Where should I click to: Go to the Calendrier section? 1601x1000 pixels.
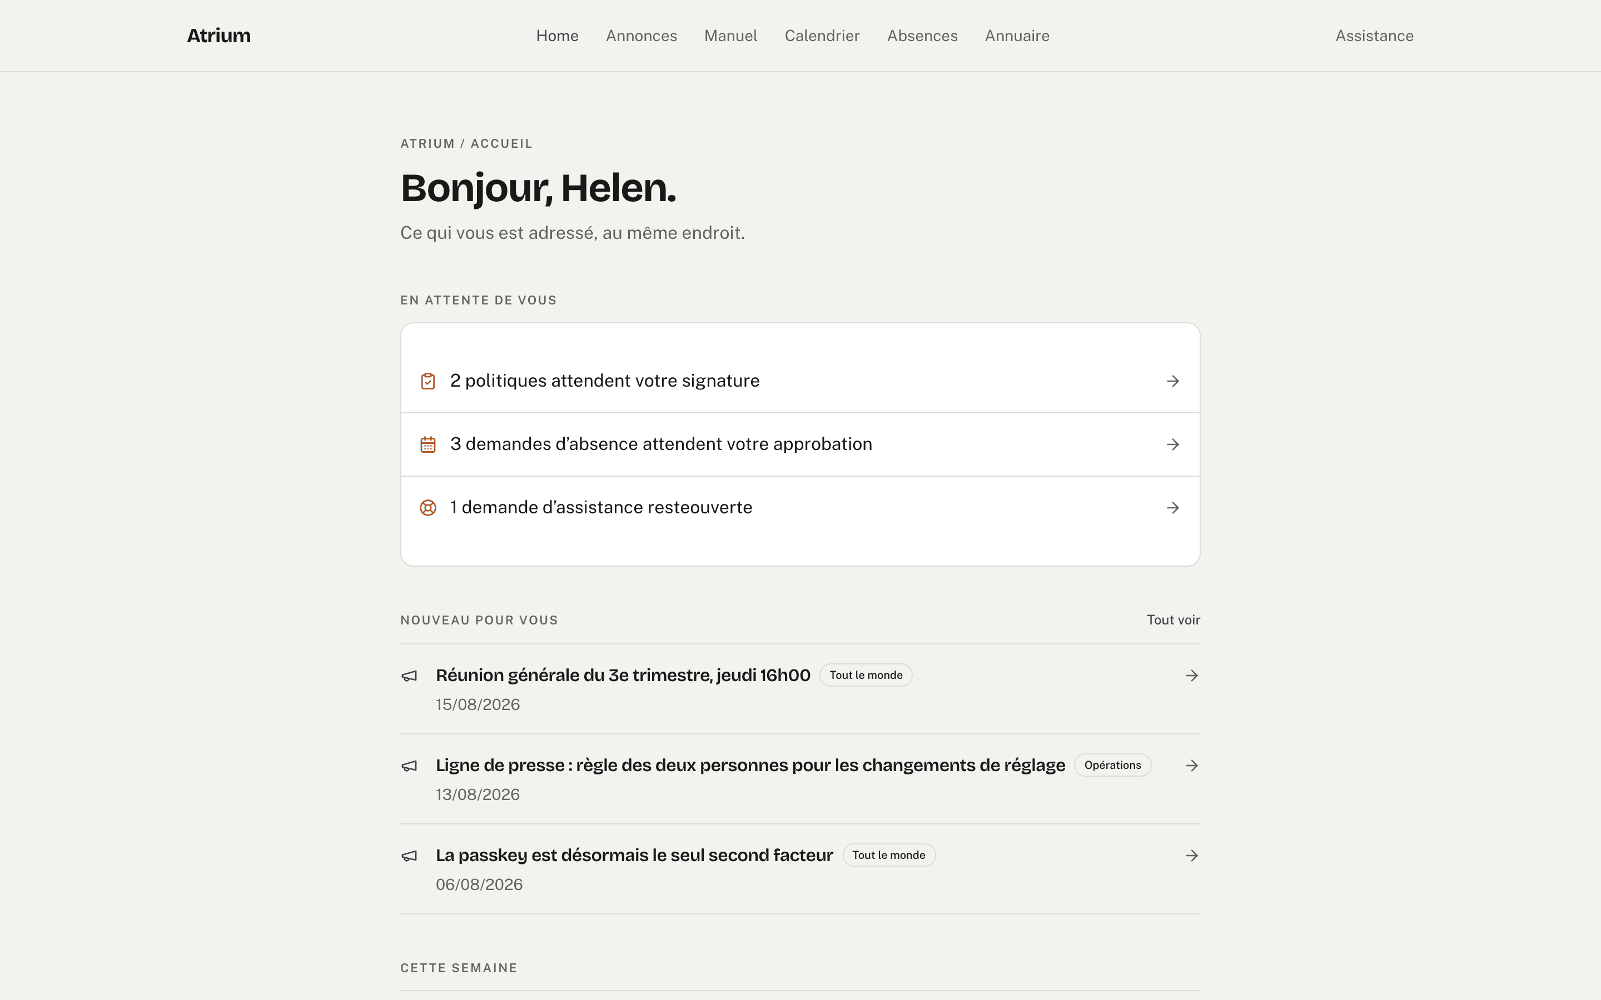coord(822,36)
